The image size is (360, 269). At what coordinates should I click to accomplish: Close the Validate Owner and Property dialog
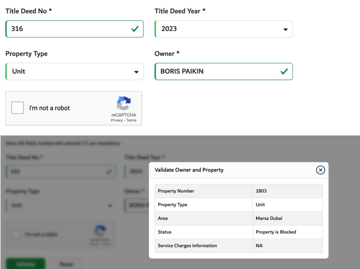(x=320, y=170)
